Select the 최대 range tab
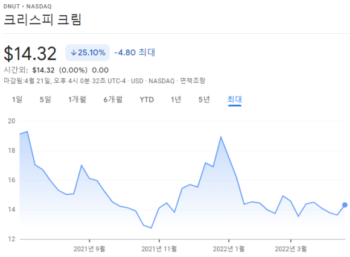This screenshot has height=257, width=350. pyautogui.click(x=235, y=100)
